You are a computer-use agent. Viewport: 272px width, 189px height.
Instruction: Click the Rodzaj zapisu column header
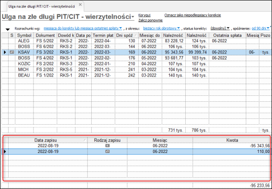(x=107, y=140)
